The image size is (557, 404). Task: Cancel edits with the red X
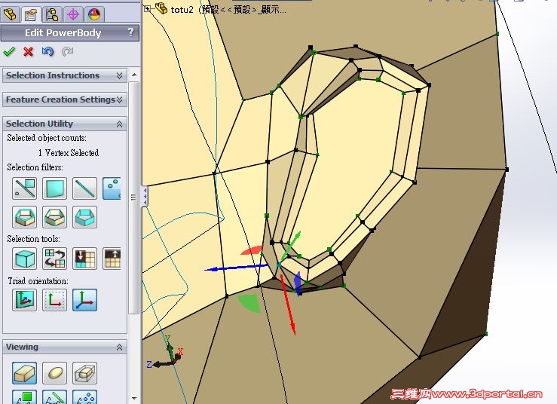click(29, 51)
